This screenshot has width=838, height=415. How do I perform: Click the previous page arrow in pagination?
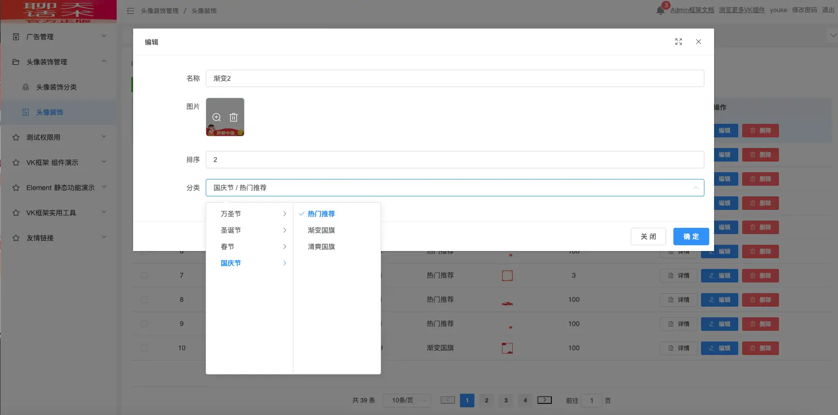click(x=447, y=400)
